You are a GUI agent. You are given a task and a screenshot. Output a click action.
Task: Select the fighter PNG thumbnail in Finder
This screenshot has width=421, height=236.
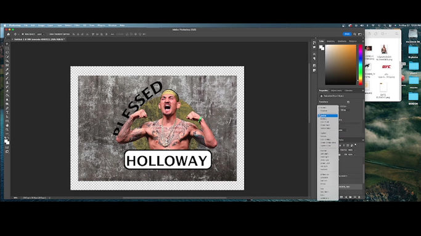point(384,49)
